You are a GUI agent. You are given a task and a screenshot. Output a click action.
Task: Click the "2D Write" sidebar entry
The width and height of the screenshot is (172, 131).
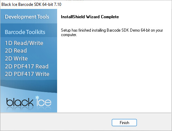pos(16,58)
